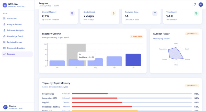The width and height of the screenshot is (206, 111).
Task: Open Evidence Analysis section
Action: (17, 30)
